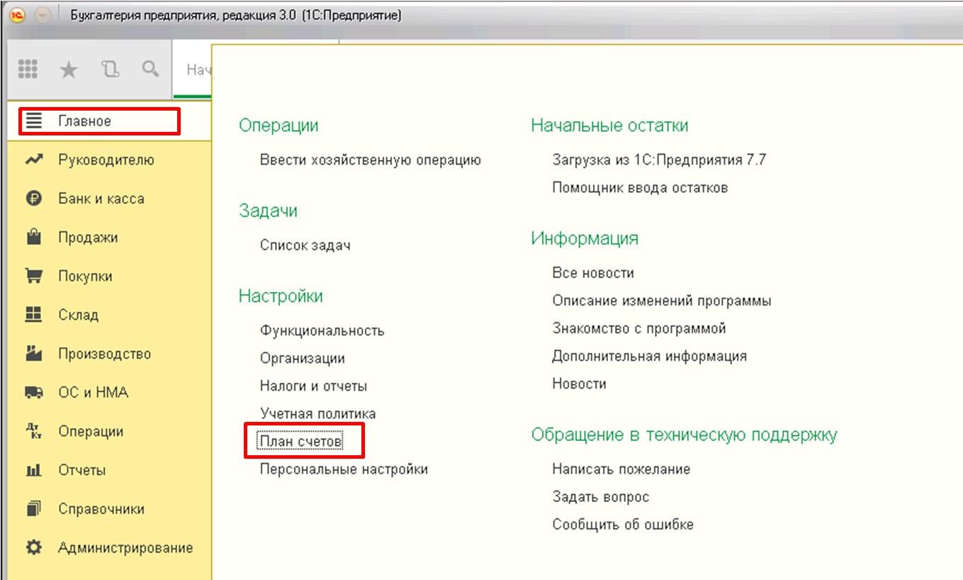Screen dimensions: 963x580
Task: Open the History icon in toolbar
Action: click(x=109, y=69)
